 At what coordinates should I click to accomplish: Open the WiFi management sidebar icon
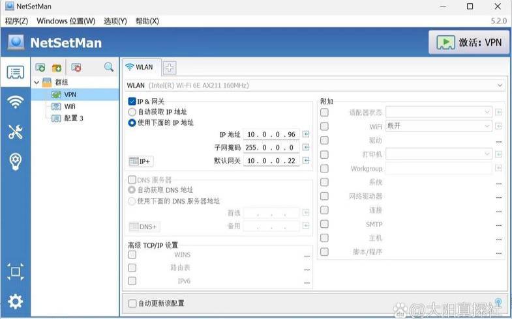coord(16,102)
